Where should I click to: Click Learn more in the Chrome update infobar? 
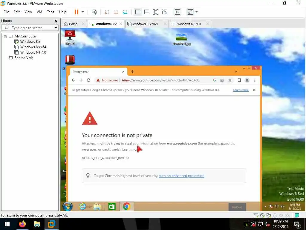[241, 90]
